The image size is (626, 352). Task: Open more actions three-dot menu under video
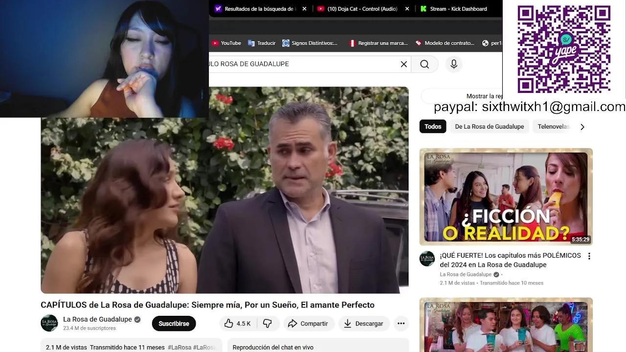401,324
